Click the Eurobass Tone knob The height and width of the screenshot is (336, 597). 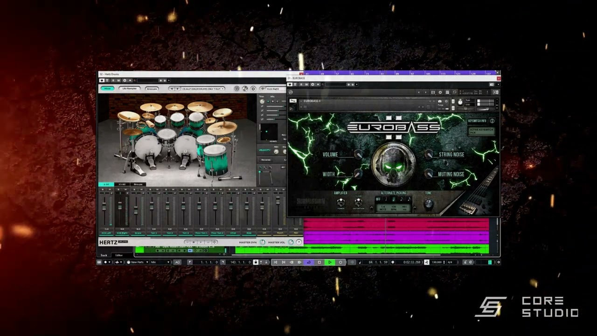(428, 204)
